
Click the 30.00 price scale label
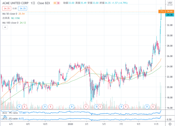click(170, 35)
